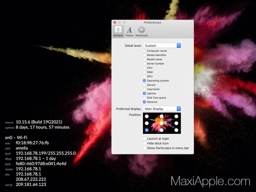Tick the Serial number checkbox
This screenshot has width=256, height=192.
tap(144, 64)
